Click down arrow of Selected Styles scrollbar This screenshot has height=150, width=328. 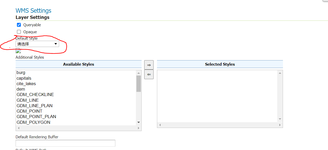280,119
